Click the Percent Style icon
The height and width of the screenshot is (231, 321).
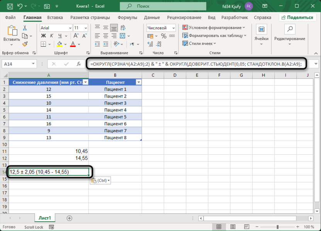pos(164,36)
